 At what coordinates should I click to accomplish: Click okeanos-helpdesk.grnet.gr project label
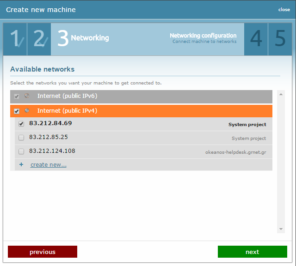235,152
